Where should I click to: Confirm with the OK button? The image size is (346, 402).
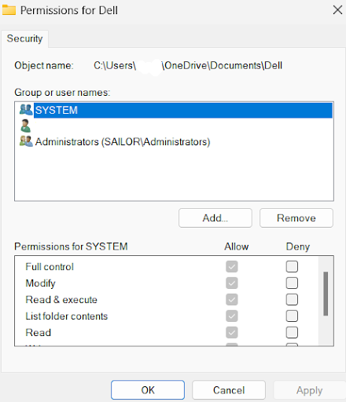(148, 390)
